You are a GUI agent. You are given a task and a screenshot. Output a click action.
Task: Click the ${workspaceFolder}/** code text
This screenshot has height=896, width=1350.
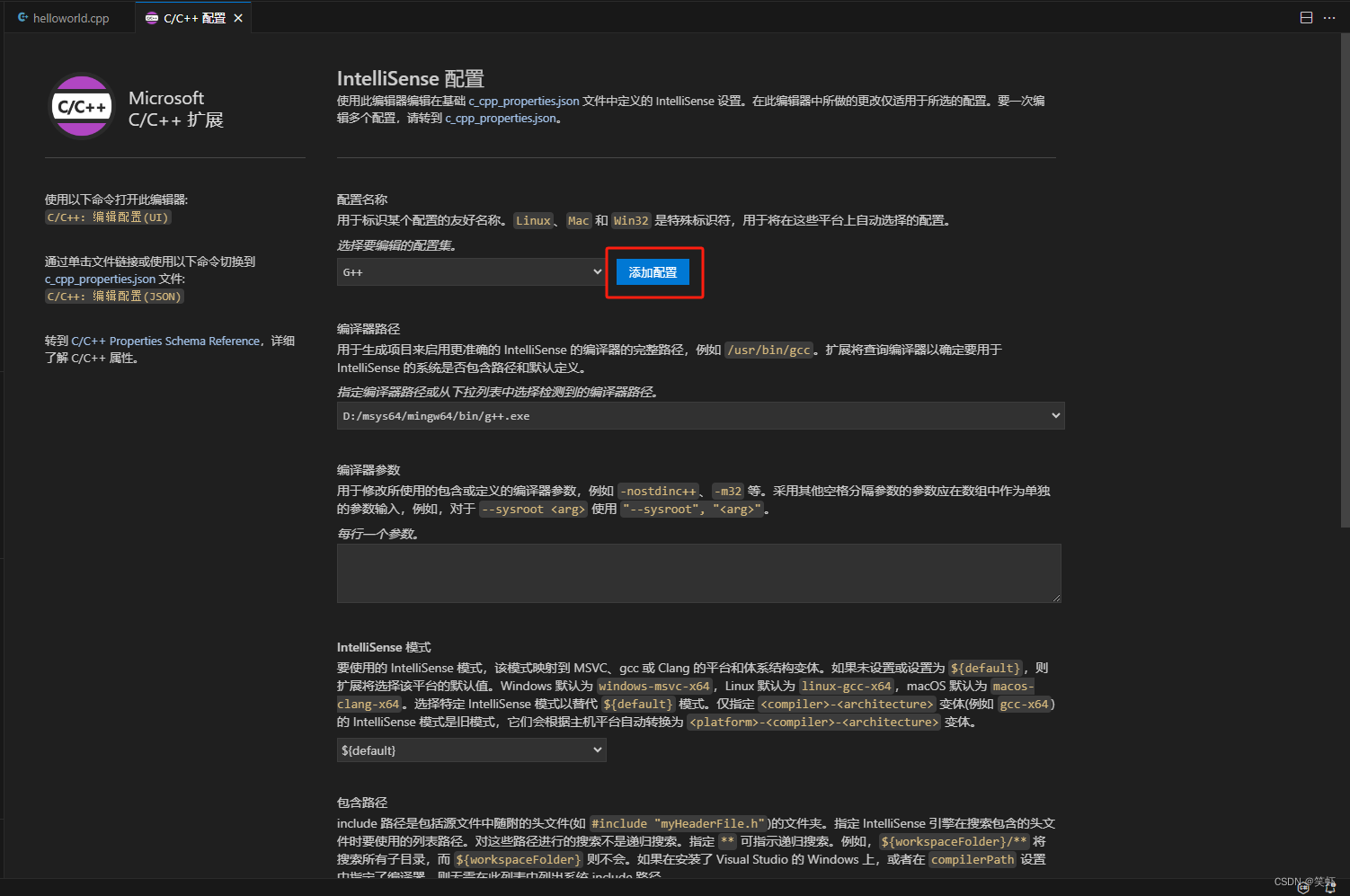pyautogui.click(x=954, y=841)
